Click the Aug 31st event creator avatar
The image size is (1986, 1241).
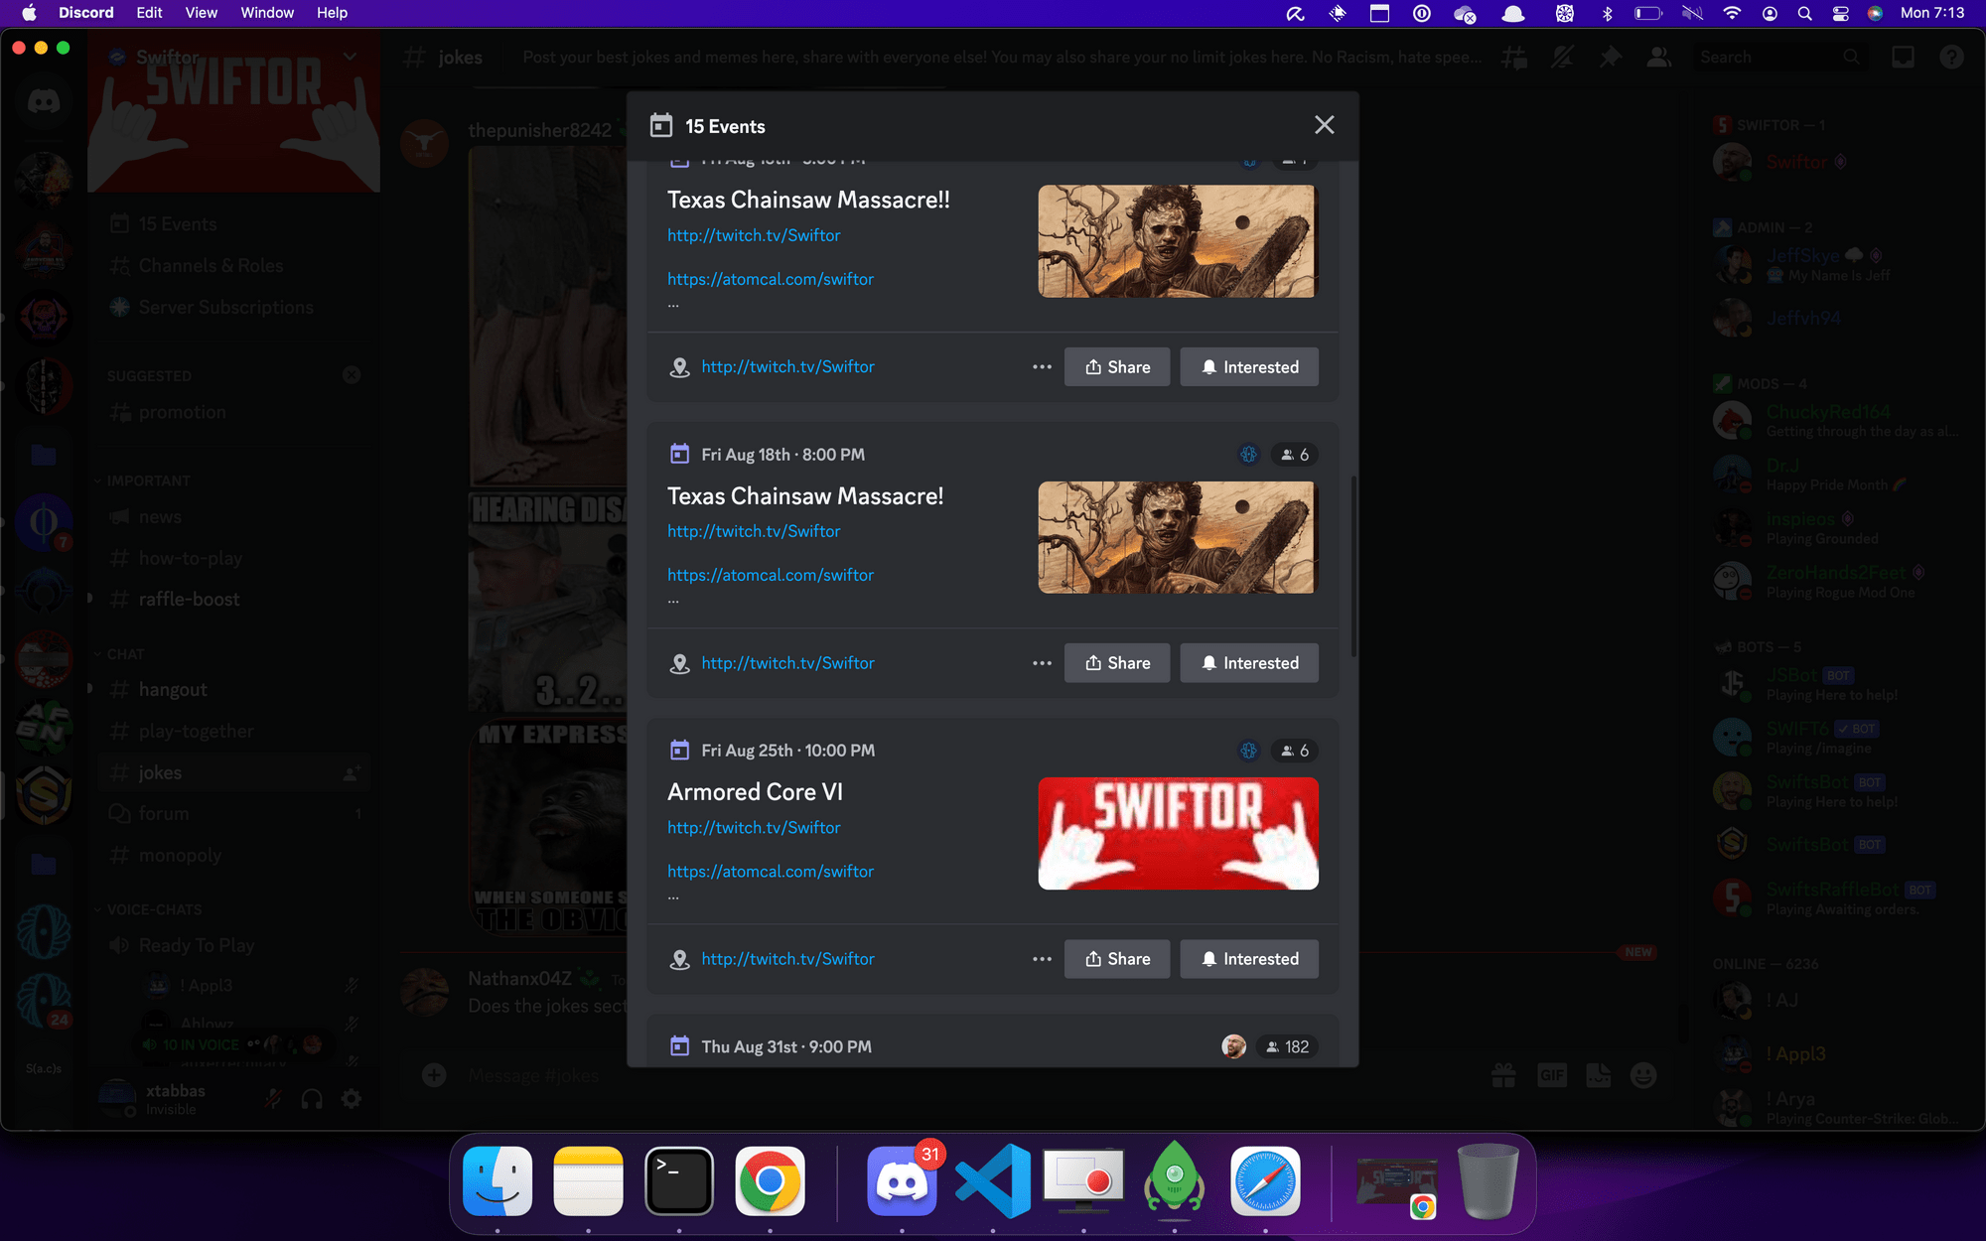tap(1233, 1046)
